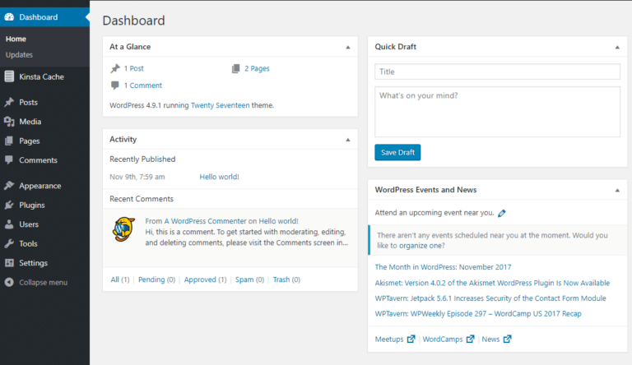Viewport: 632px width, 365px height.
Task: Click the Appearance paintbrush icon
Action: click(x=9, y=186)
